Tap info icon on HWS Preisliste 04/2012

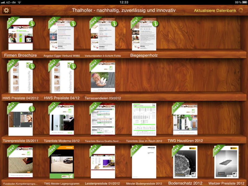(32, 66)
